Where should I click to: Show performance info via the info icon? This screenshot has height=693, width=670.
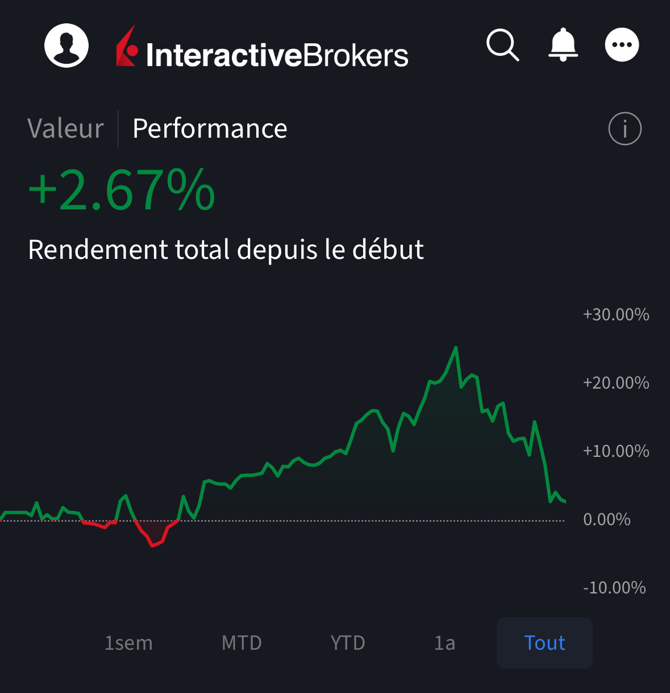pyautogui.click(x=625, y=129)
